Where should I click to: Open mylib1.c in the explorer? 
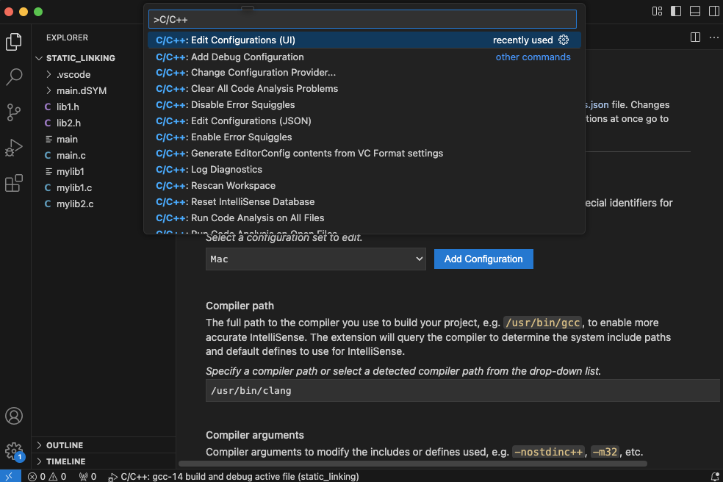tap(74, 187)
